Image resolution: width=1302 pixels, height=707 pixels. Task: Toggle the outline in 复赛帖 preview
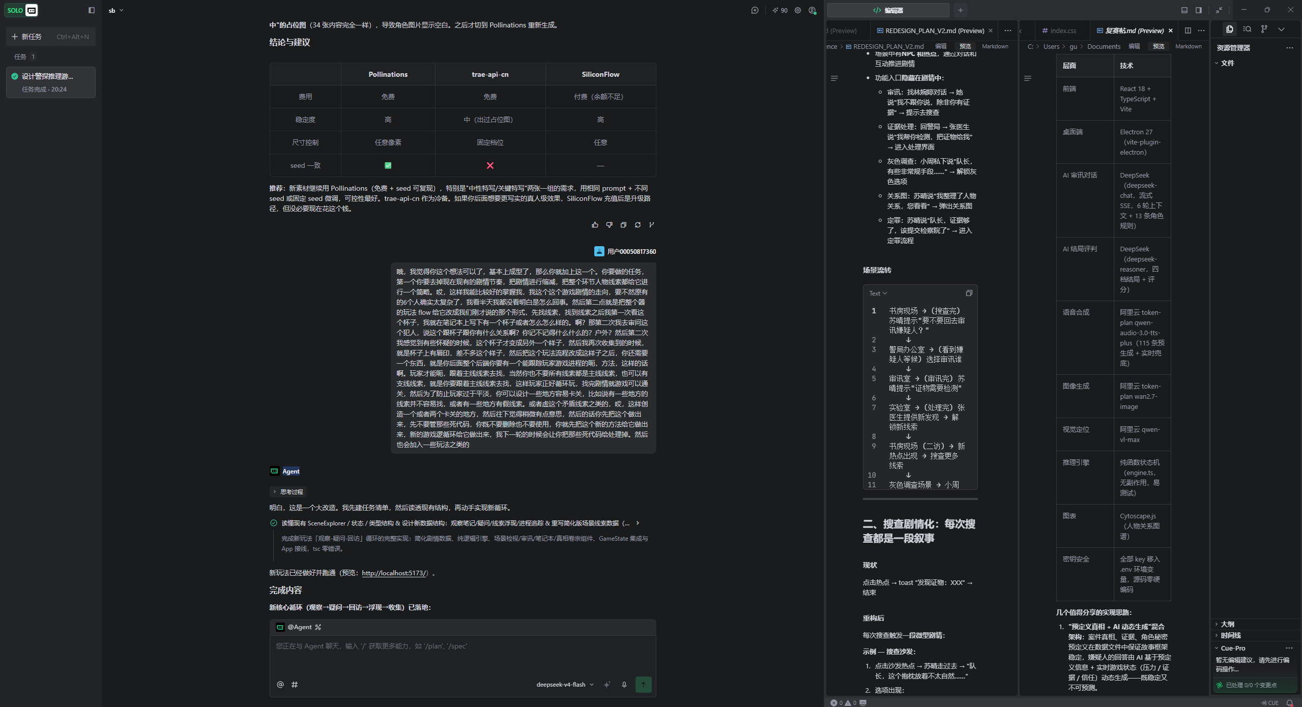[1028, 78]
